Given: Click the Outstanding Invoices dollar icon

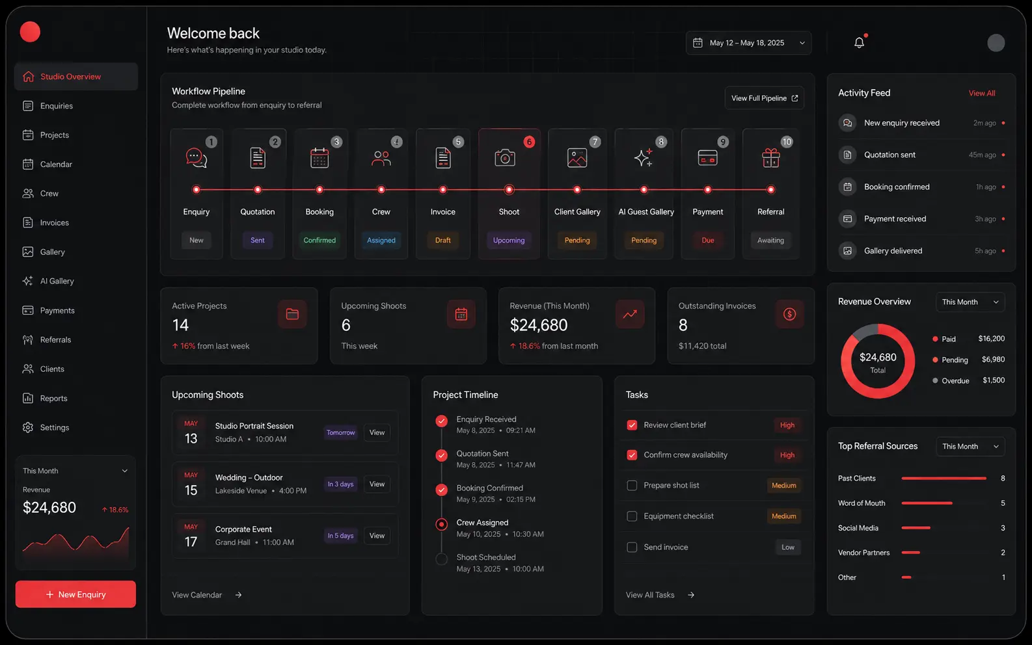Looking at the screenshot, I should [x=790, y=314].
